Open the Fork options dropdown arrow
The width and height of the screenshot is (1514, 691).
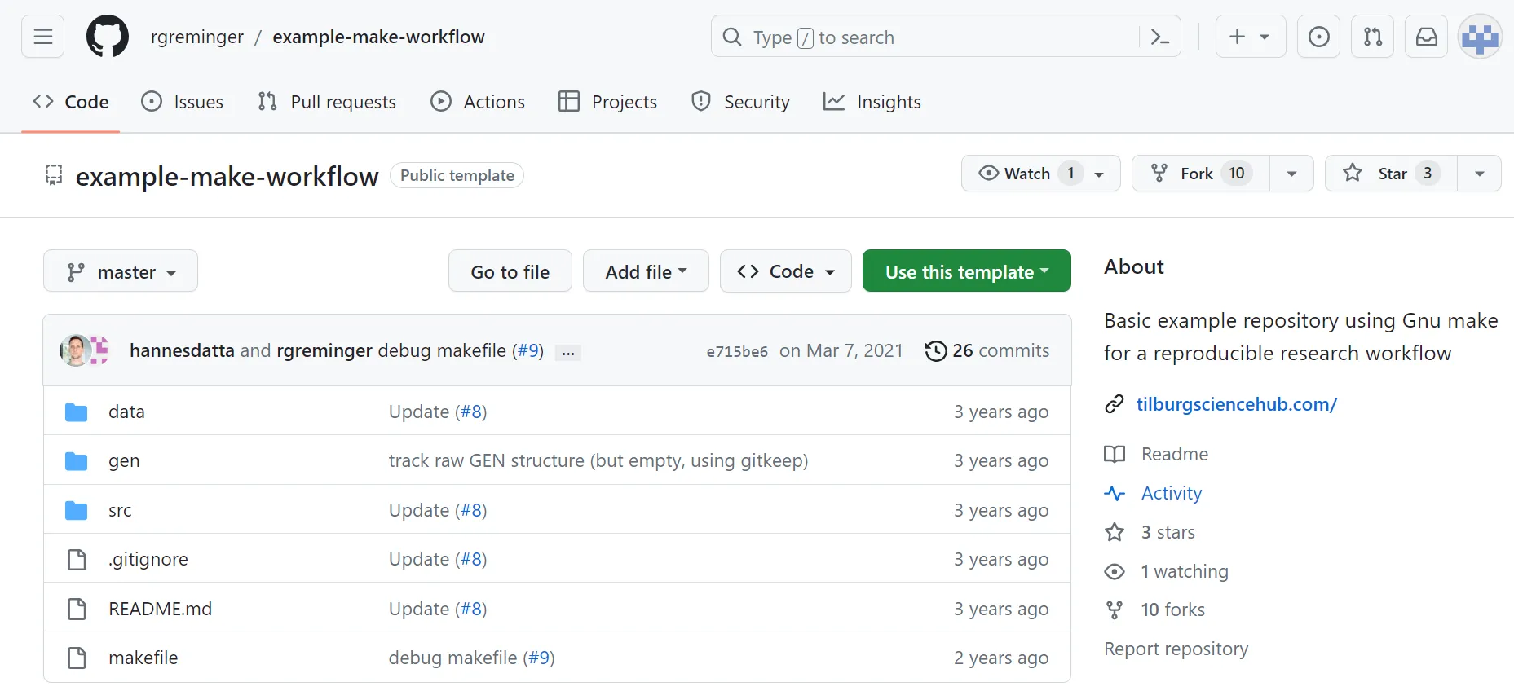tap(1291, 174)
